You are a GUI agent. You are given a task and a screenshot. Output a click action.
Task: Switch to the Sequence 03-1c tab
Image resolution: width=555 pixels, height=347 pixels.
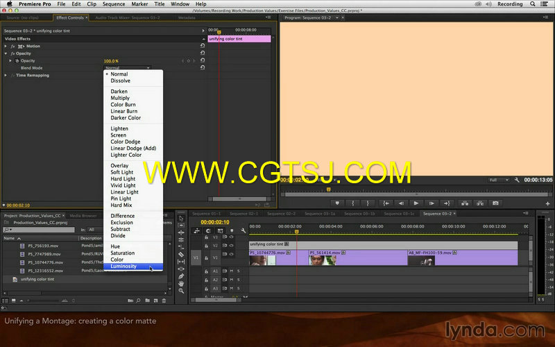(399, 214)
